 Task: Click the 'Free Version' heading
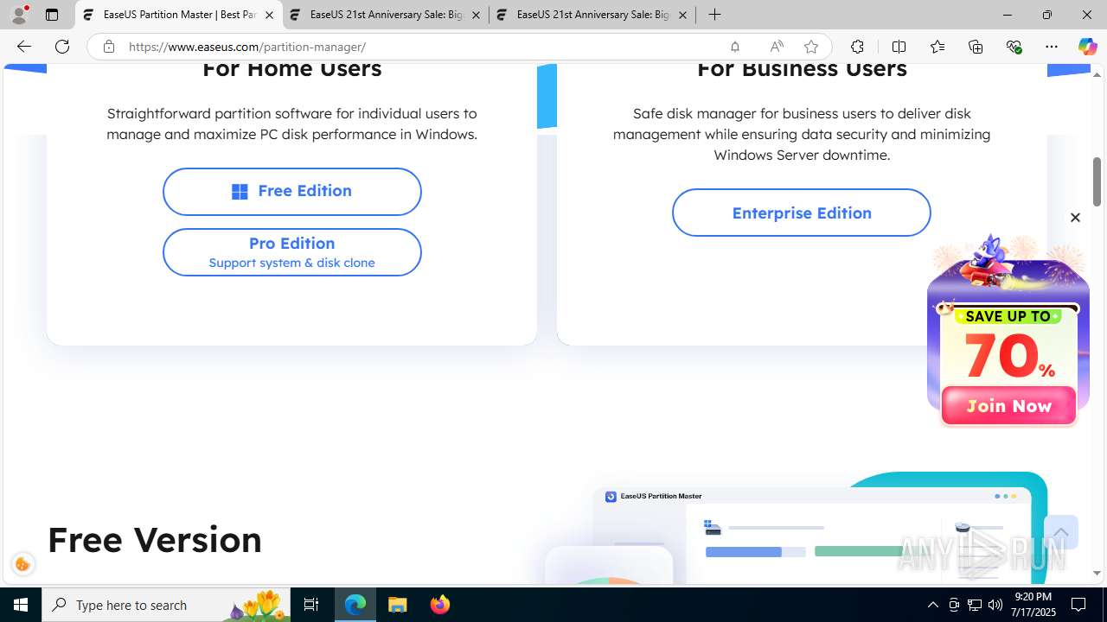click(x=155, y=539)
